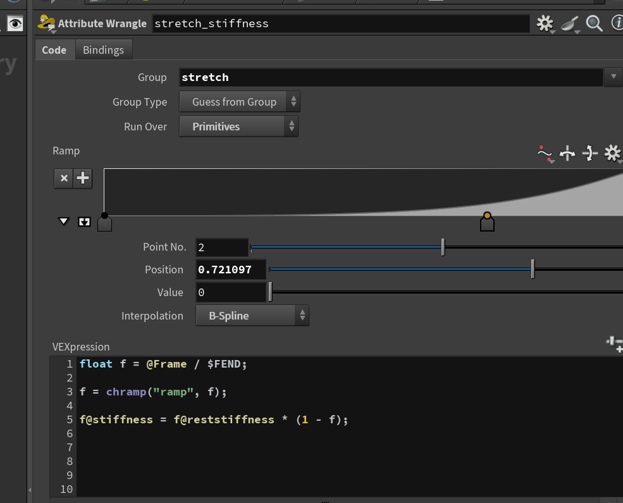Reverse the ramp domain icon
Viewport: 623px width, 503px height.
567,153
